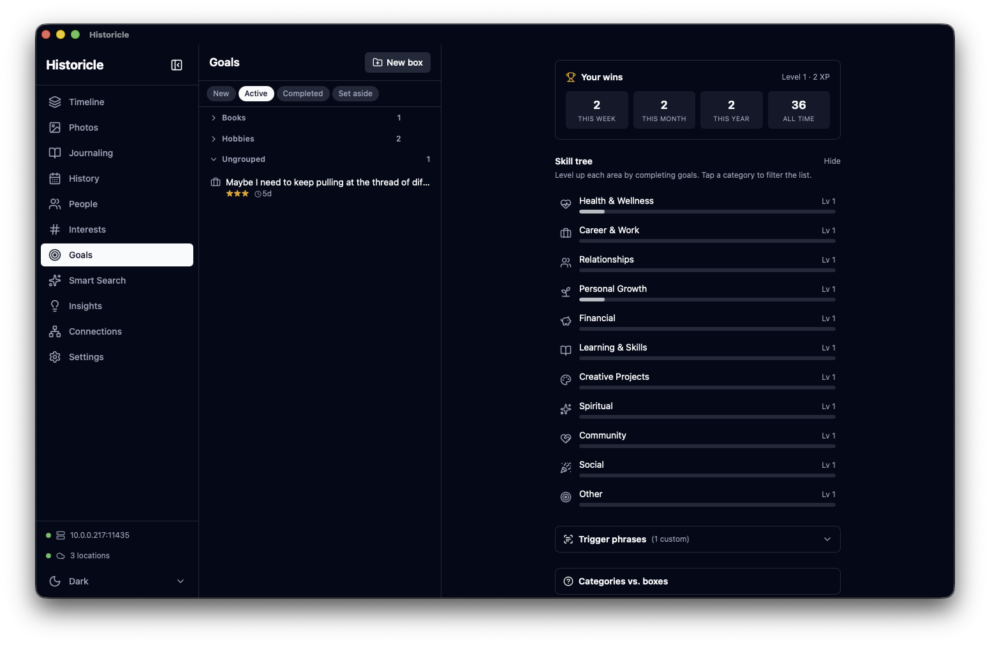
Task: Create a New box
Action: pos(397,62)
